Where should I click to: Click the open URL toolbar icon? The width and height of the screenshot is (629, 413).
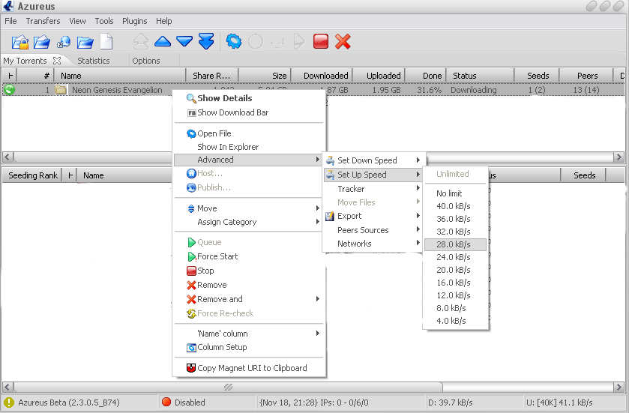[x=64, y=42]
